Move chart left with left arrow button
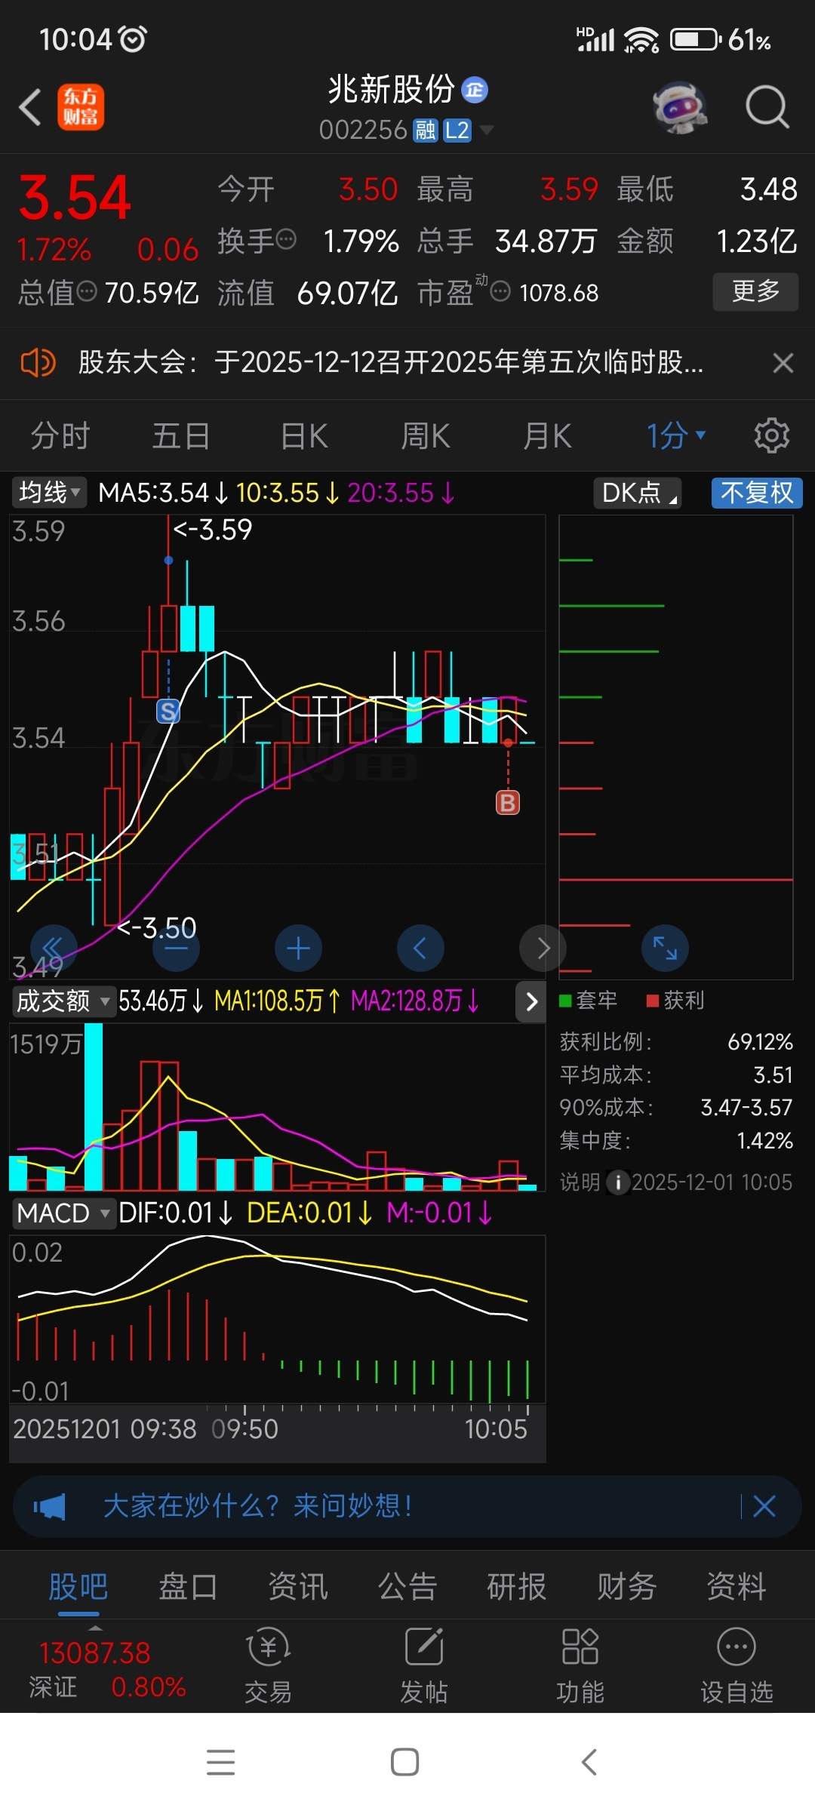This screenshot has height=1811, width=815. [x=420, y=948]
